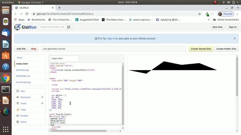241x135 pixels.
Task: Dismiss the Pro Tip banner
Action: 235,38
